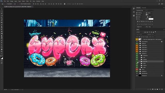Expand the BACKGROUND group
This screenshot has width=165, height=93.
coord(139,73)
